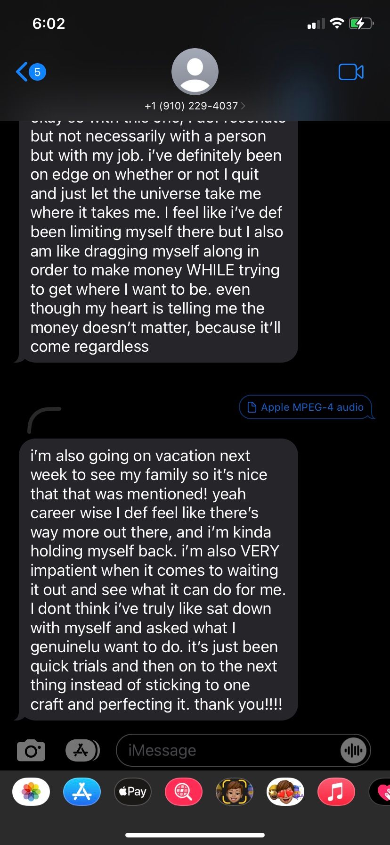Tap the unread count badge showing 5
The image size is (390, 845).
click(x=37, y=72)
